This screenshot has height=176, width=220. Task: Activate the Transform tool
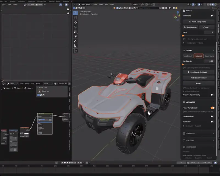point(75,36)
